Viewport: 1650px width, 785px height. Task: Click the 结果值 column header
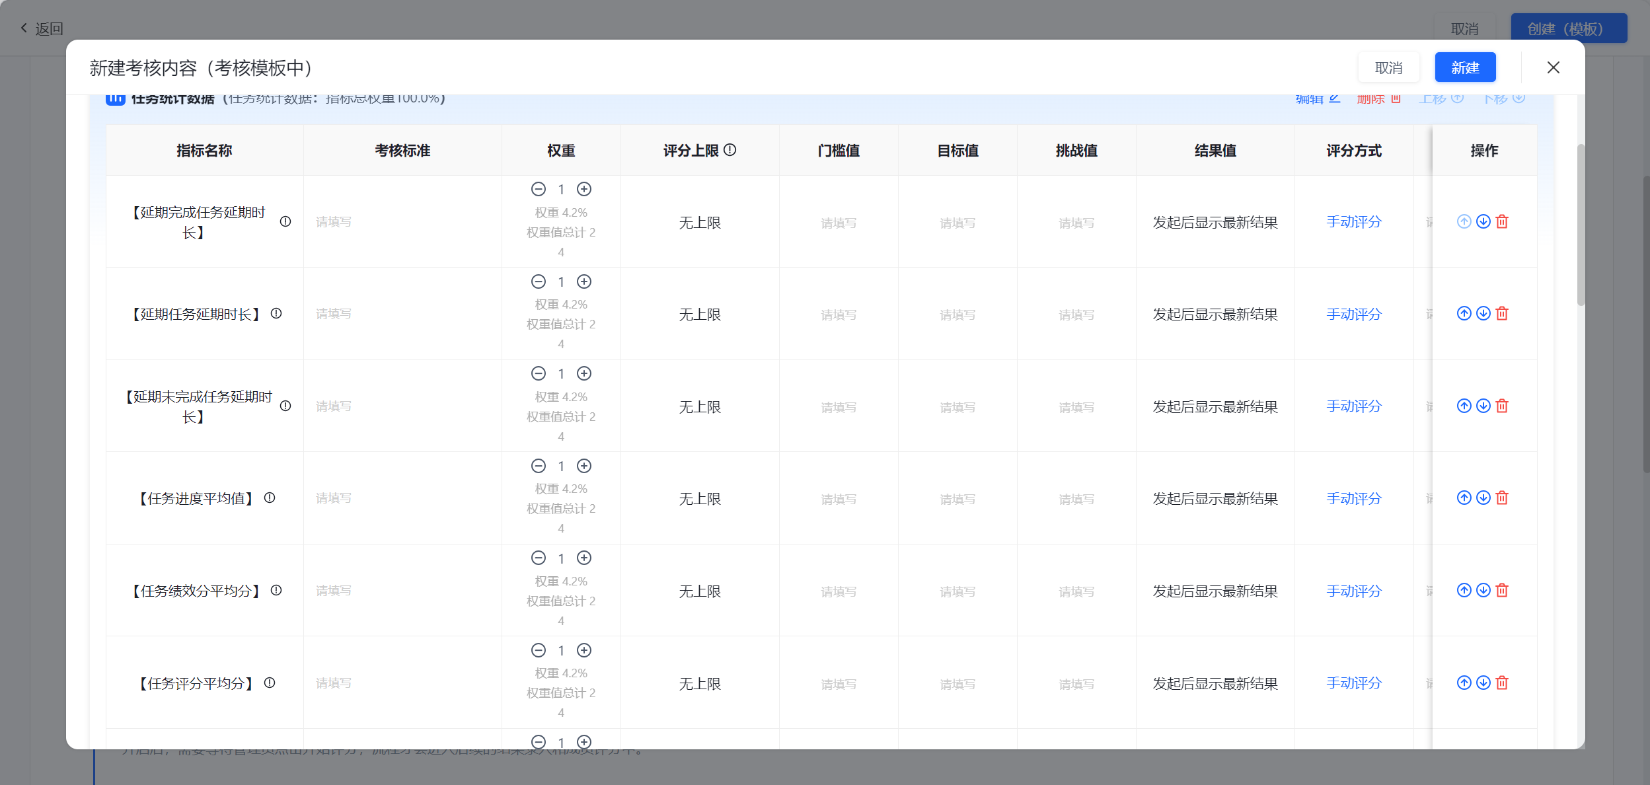pos(1215,151)
